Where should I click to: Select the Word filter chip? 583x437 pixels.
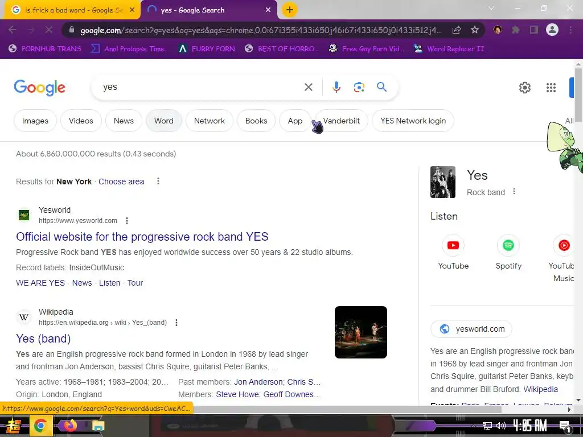tap(163, 121)
